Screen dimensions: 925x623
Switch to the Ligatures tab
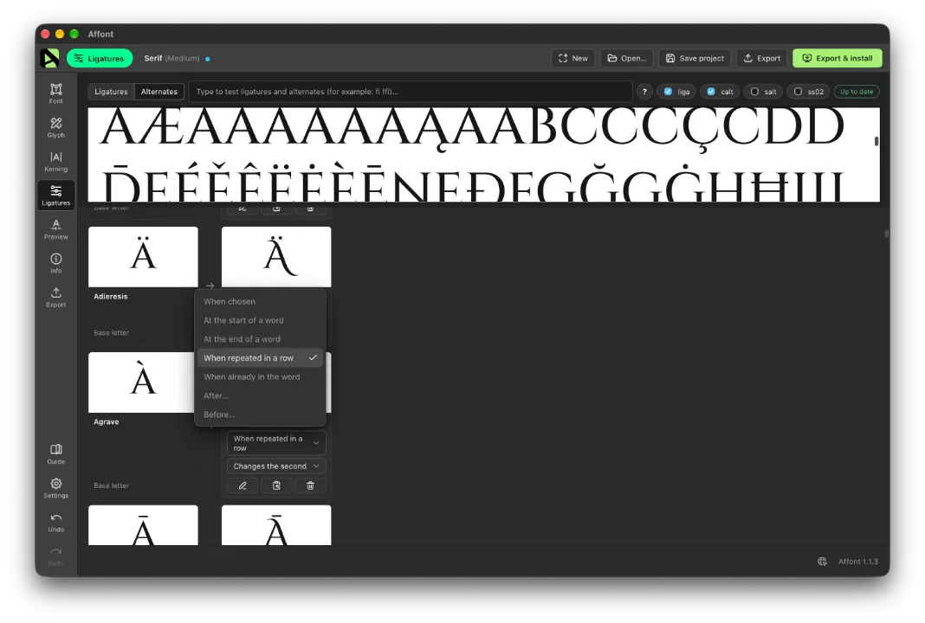coord(111,92)
